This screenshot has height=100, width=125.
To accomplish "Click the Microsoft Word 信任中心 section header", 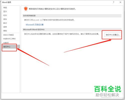I will [72, 30].
